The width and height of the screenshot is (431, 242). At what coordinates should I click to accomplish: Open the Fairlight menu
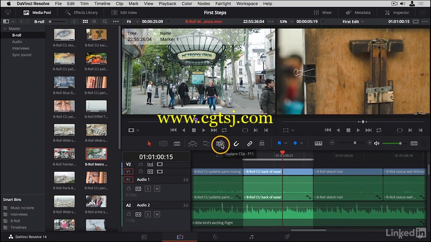tap(223, 4)
